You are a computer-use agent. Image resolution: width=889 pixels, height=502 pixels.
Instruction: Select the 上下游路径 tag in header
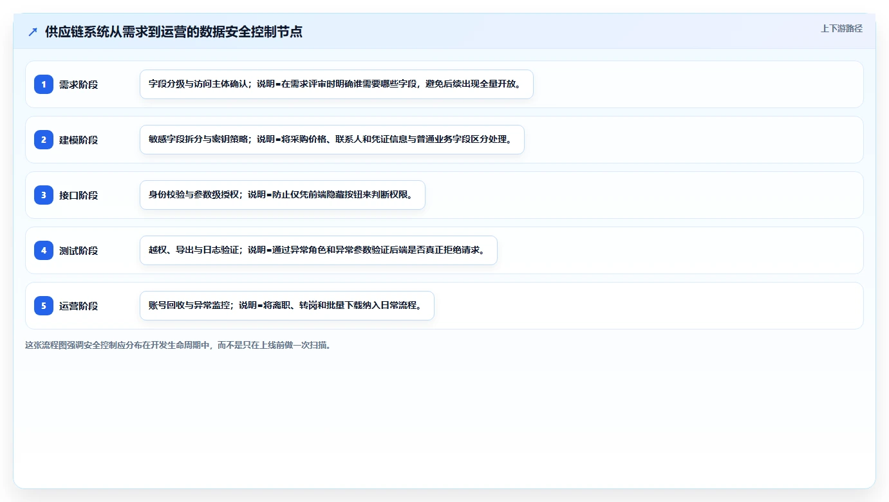tap(841, 28)
